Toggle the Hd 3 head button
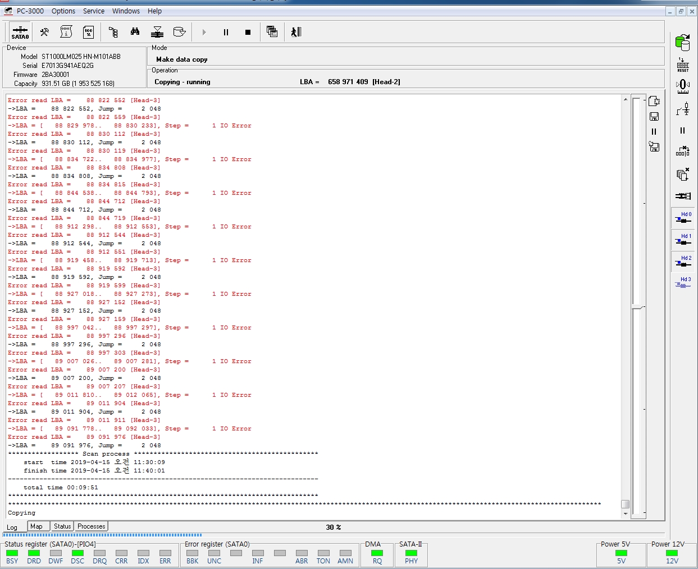 click(x=683, y=283)
